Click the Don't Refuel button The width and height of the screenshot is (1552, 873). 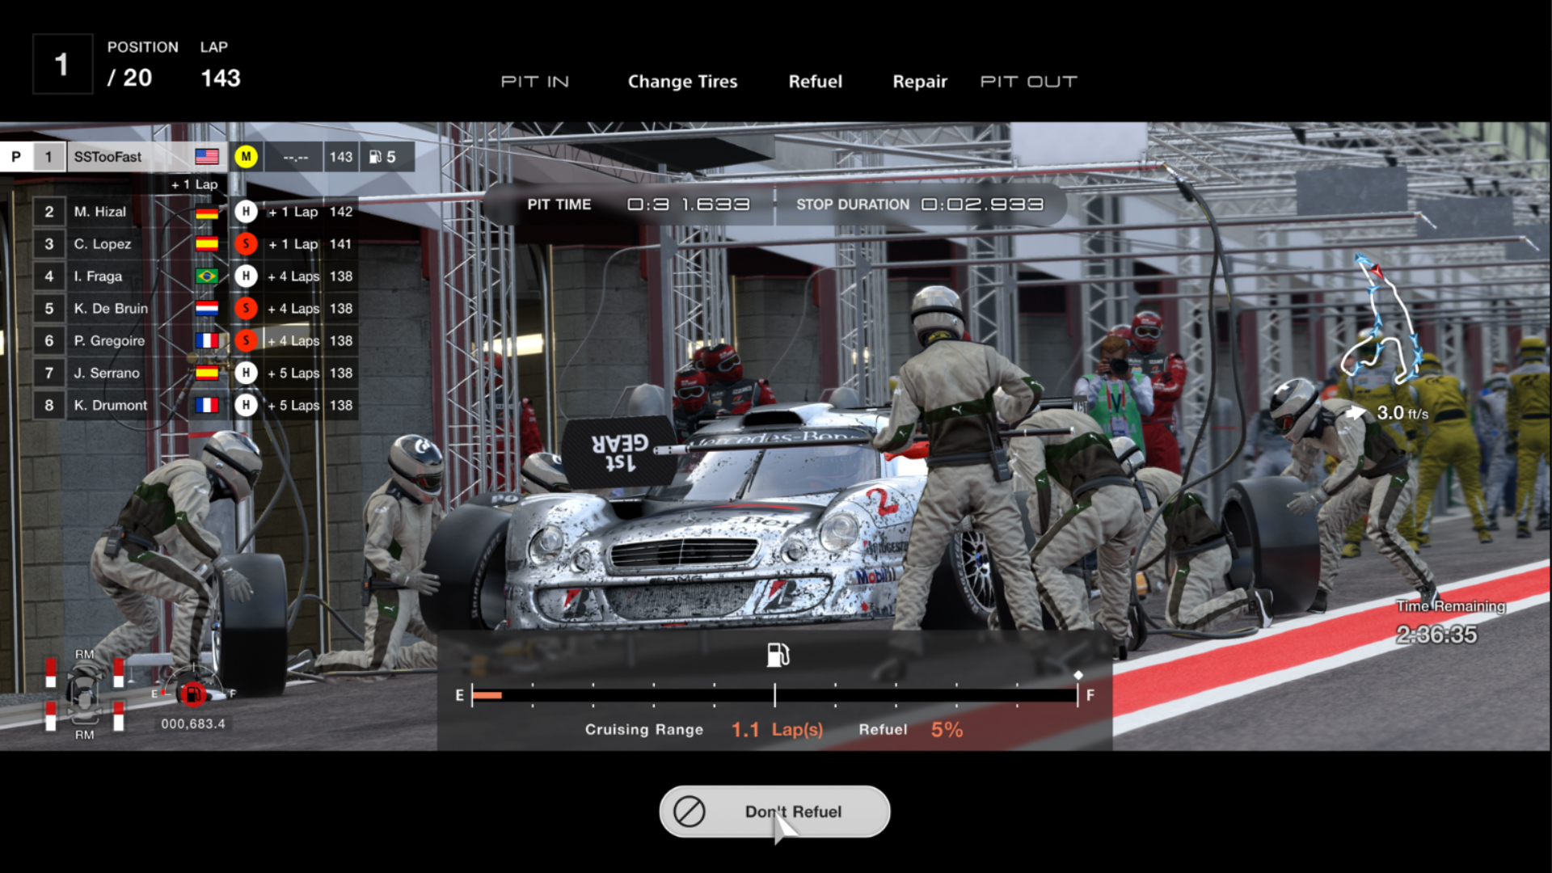[x=774, y=812]
